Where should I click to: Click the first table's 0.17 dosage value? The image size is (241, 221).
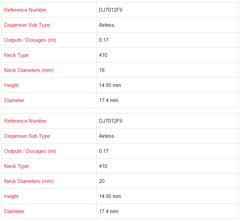coord(104,40)
